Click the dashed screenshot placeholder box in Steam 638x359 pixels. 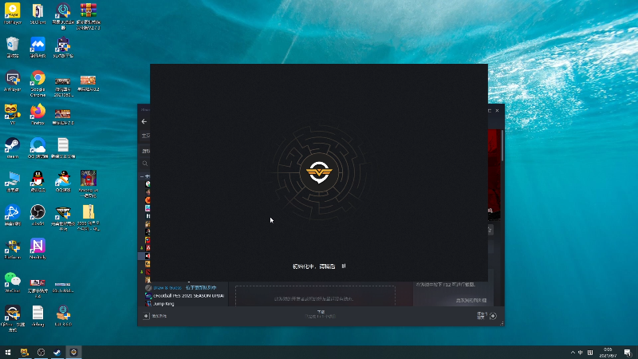(x=315, y=296)
